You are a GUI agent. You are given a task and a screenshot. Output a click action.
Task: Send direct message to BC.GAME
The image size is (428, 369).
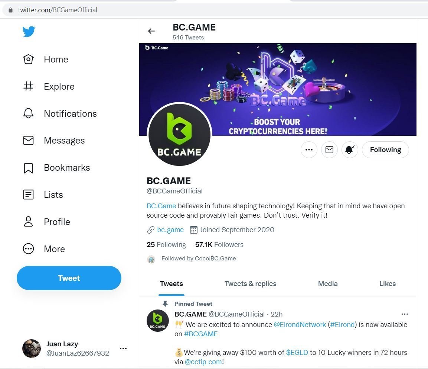point(329,150)
